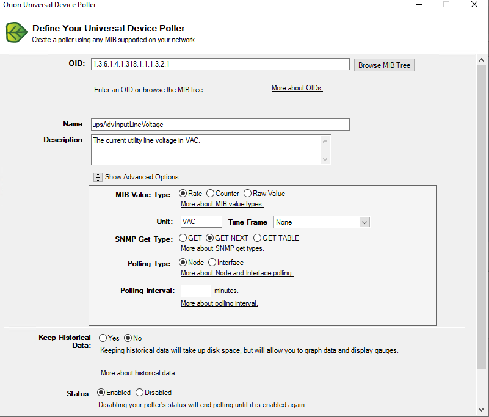Image resolution: width=489 pixels, height=417 pixels.
Task: Click into the Name input field
Action: [x=220, y=125]
